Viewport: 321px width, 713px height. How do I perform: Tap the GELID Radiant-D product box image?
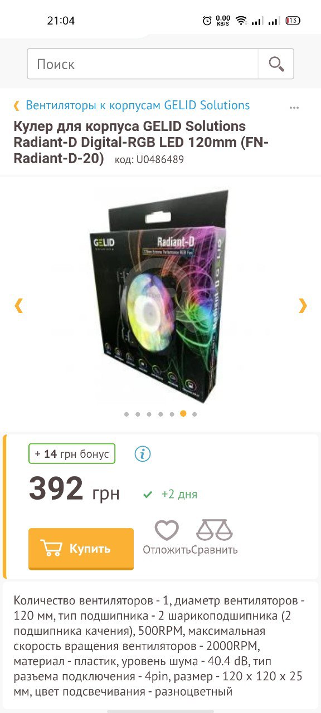tap(160, 295)
